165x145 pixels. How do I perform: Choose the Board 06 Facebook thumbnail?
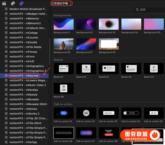click(x=64, y=88)
